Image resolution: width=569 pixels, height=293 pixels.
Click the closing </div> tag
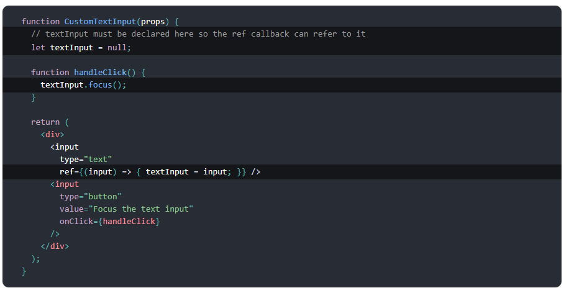55,246
